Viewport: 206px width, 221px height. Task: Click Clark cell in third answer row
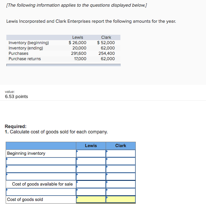[121, 169]
